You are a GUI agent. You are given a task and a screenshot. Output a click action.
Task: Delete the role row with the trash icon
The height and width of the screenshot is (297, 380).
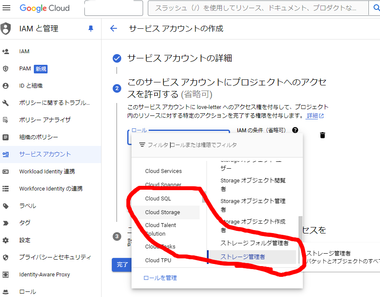(x=323, y=135)
